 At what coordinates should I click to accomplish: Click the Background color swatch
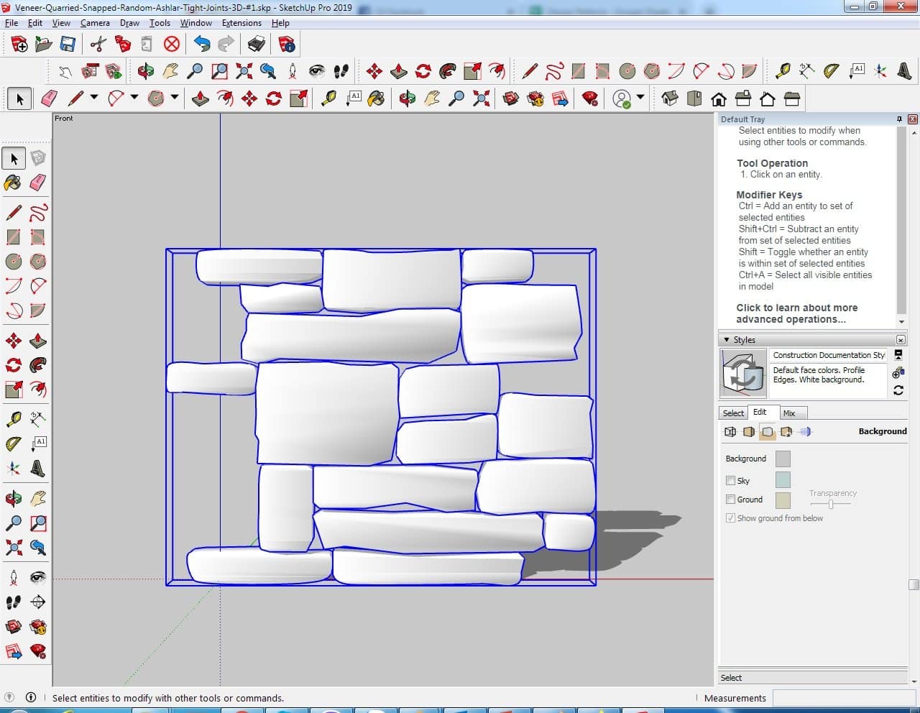(783, 459)
